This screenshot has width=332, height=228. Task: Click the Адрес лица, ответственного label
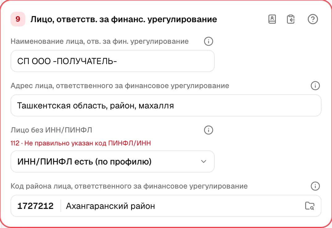pos(120,86)
